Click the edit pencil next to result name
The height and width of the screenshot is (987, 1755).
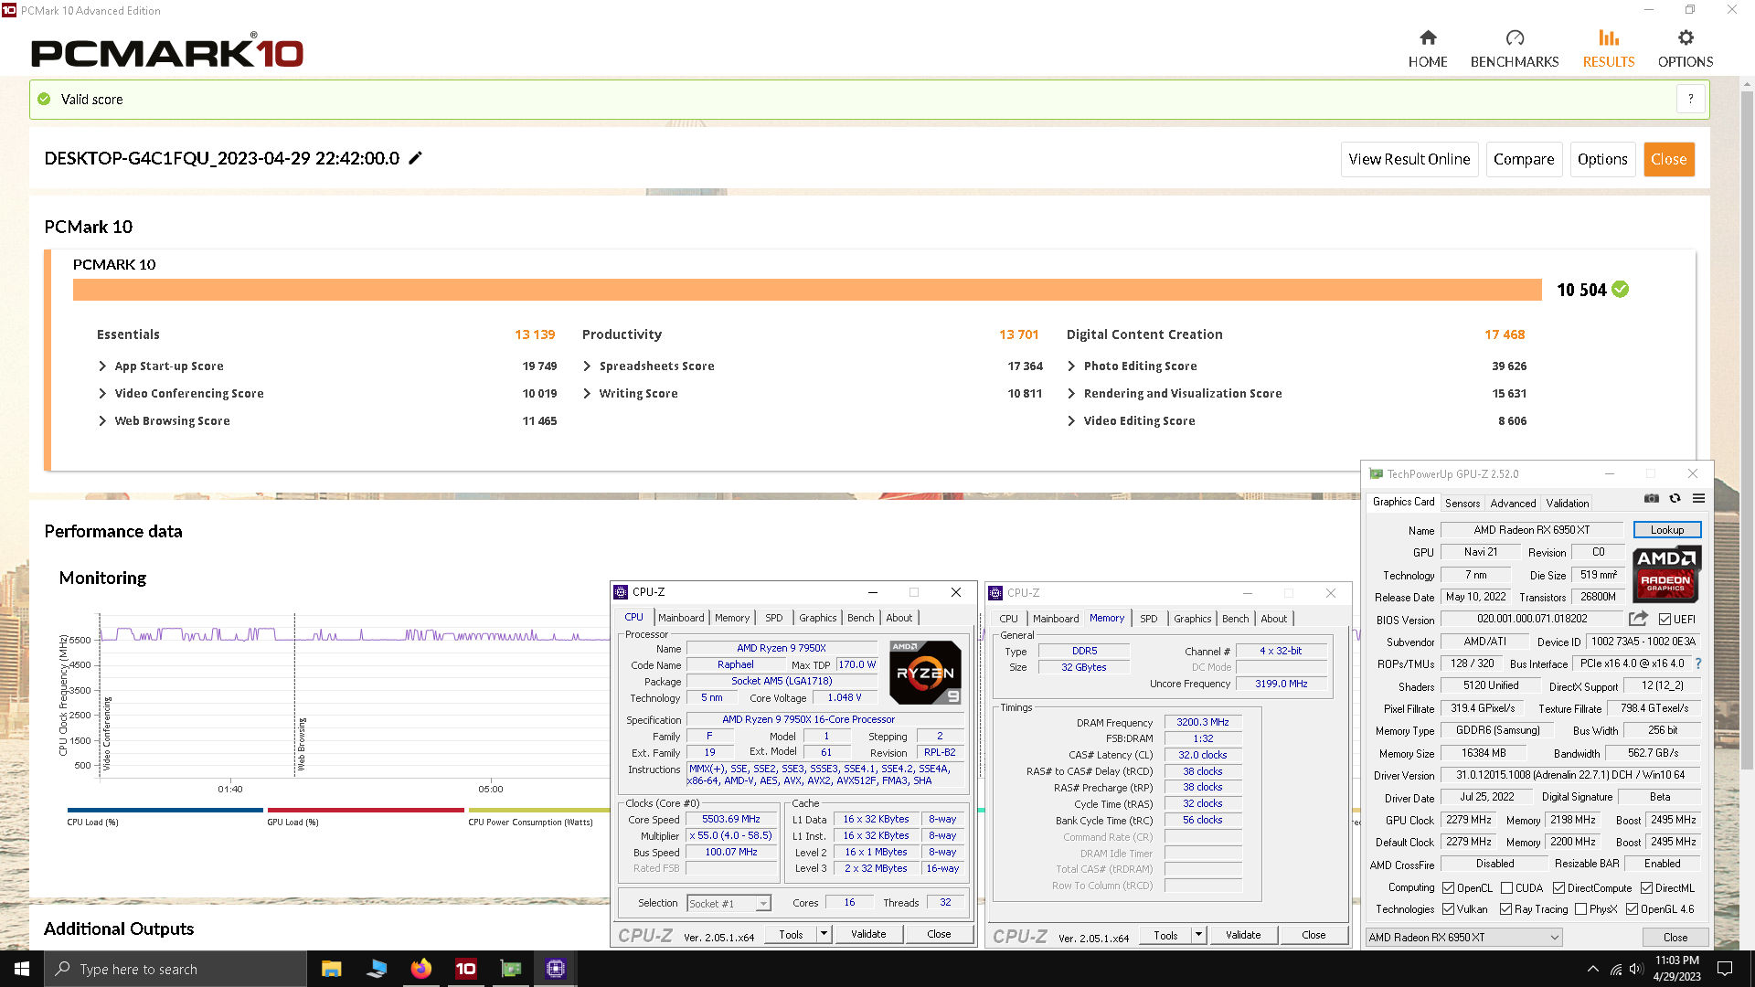(415, 158)
